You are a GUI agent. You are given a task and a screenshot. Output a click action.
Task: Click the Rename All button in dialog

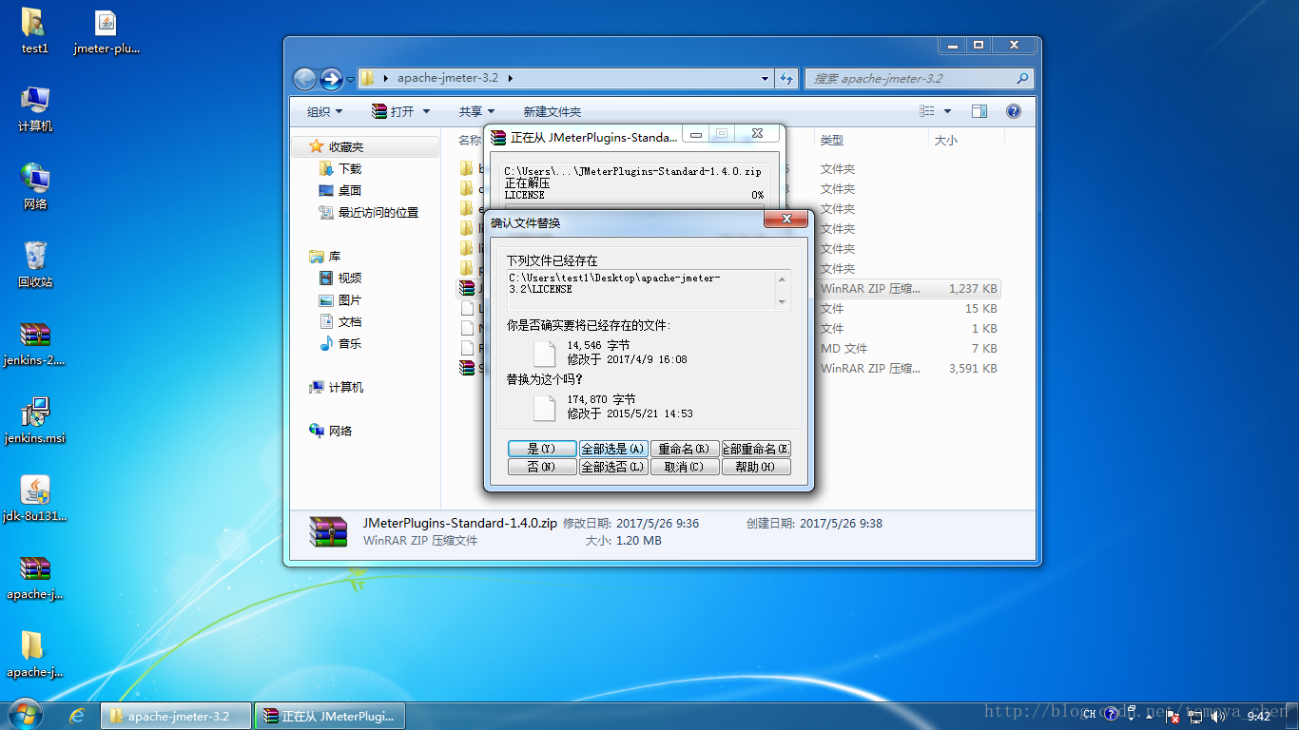click(x=757, y=449)
